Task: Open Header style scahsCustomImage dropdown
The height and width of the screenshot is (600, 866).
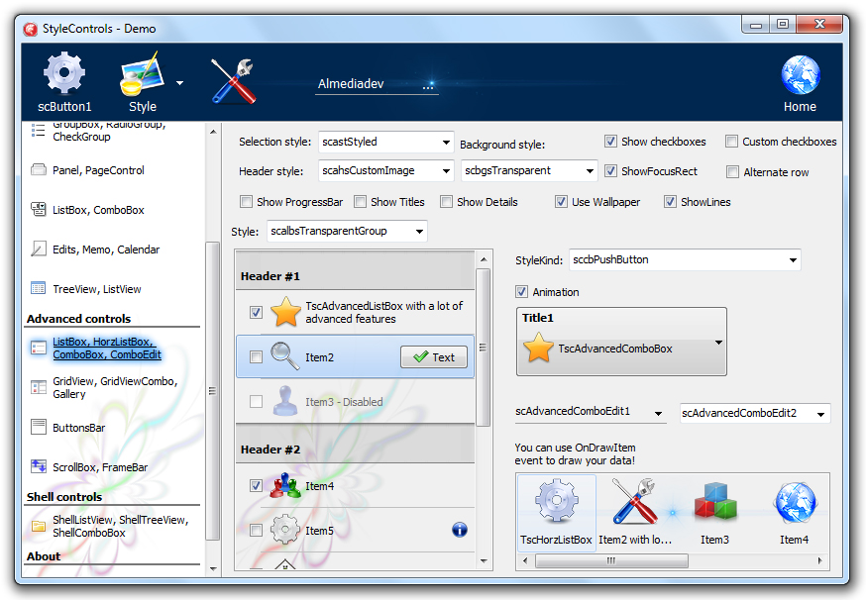Action: [385, 171]
